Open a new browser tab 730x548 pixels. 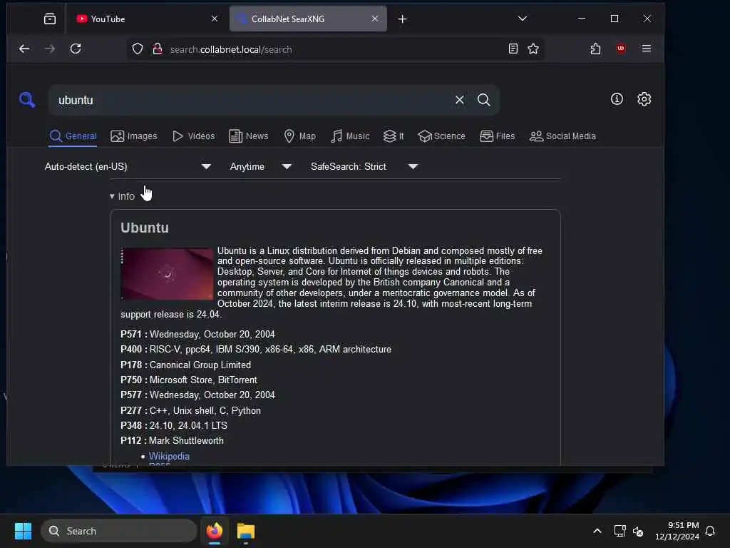[403, 19]
